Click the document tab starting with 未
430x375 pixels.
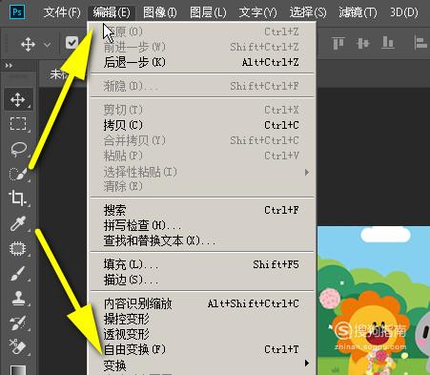coord(63,74)
